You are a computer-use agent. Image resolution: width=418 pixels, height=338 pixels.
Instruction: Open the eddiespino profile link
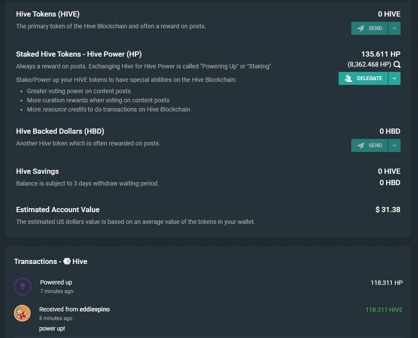[95, 309]
